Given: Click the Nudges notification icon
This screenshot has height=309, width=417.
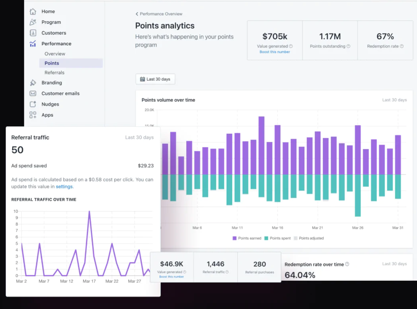Looking at the screenshot, I should coord(33,104).
